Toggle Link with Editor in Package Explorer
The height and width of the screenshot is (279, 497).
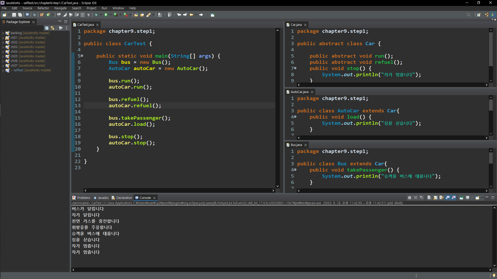pos(53,28)
